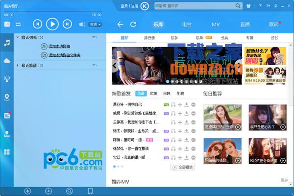Open more options for 张梦弘 song
Image resolution: width=294 pixels, height=196 pixels.
[x=194, y=149]
